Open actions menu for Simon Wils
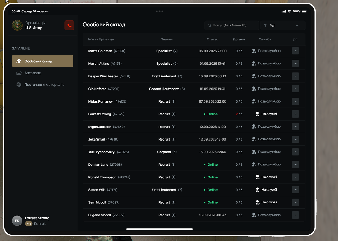This screenshot has width=338, height=241. 295,190
